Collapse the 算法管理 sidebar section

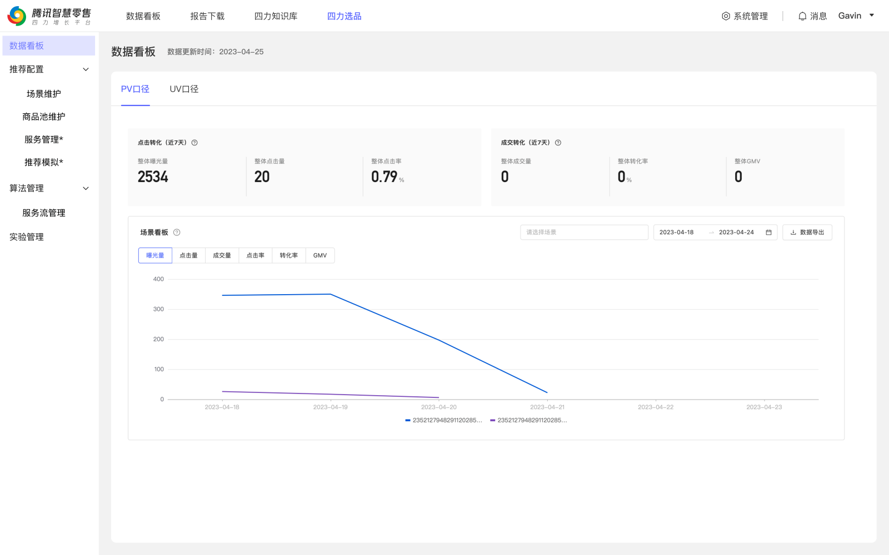point(86,188)
